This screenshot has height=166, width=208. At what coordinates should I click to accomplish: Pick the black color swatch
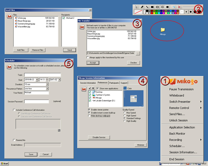click(147, 11)
